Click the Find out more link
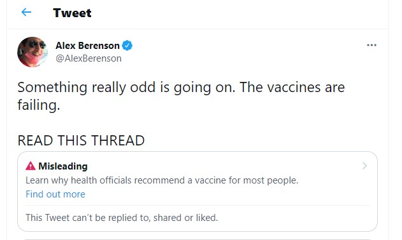Viewport: 402px width, 240px height. [55, 194]
